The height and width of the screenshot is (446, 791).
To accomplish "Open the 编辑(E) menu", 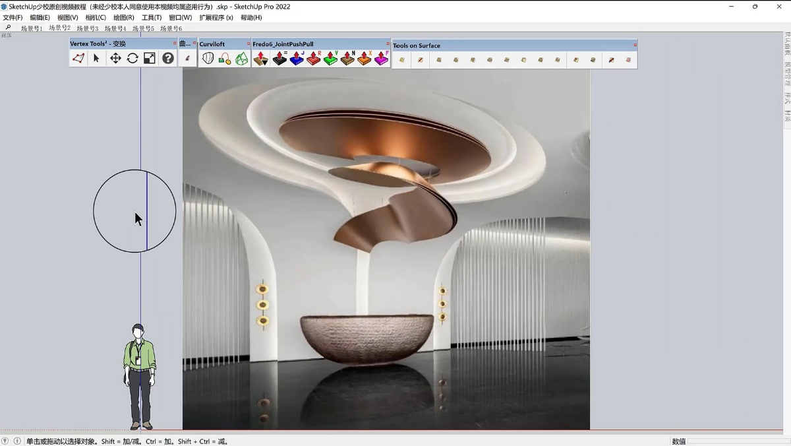I will click(40, 18).
